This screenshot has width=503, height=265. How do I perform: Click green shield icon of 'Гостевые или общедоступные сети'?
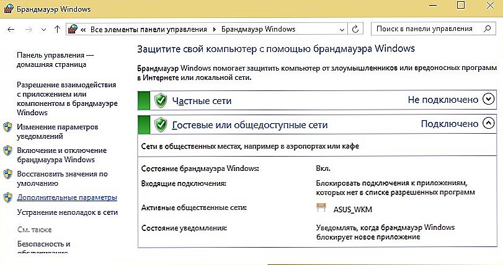161,125
